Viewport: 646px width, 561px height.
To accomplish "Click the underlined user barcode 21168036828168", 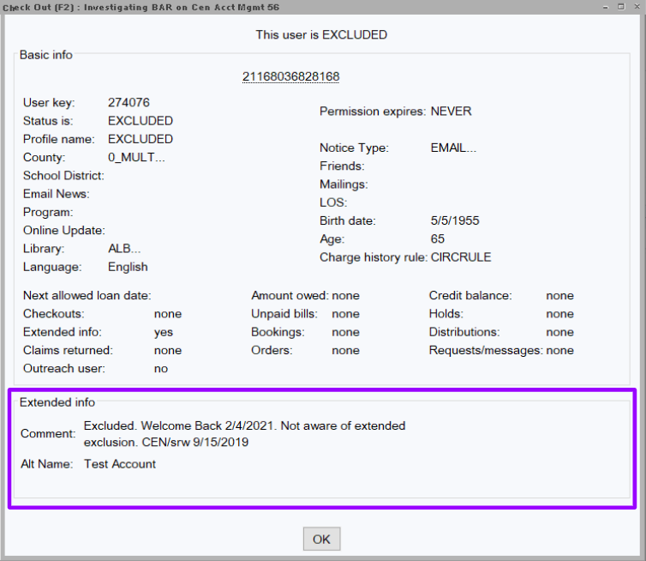I will [x=290, y=77].
